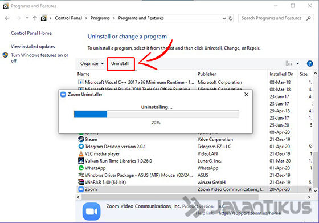The width and height of the screenshot is (319, 223).
Task: Click the Zoom Uninstaller title icon
Action: click(x=63, y=94)
